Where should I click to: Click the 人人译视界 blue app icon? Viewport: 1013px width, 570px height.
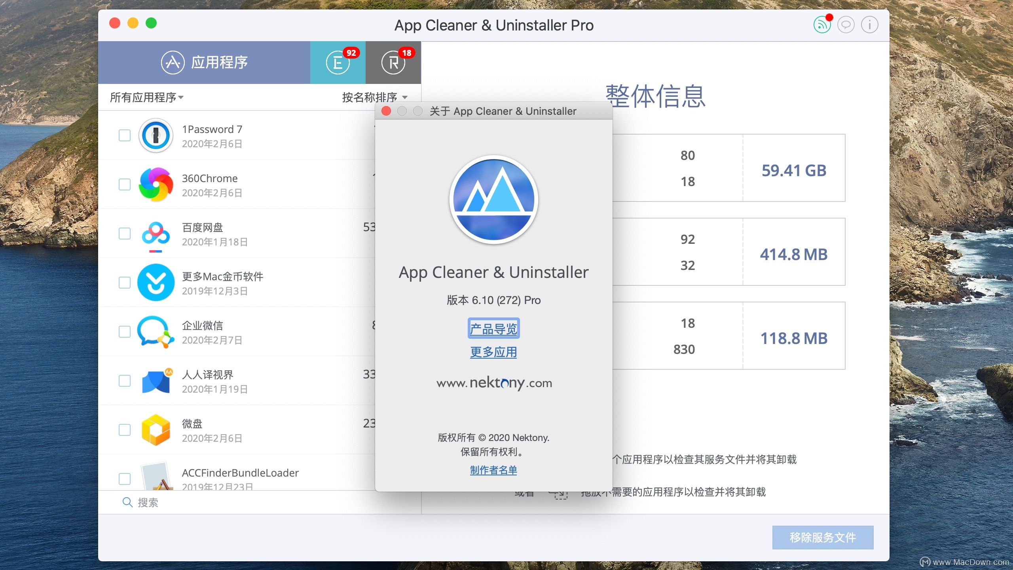click(157, 381)
